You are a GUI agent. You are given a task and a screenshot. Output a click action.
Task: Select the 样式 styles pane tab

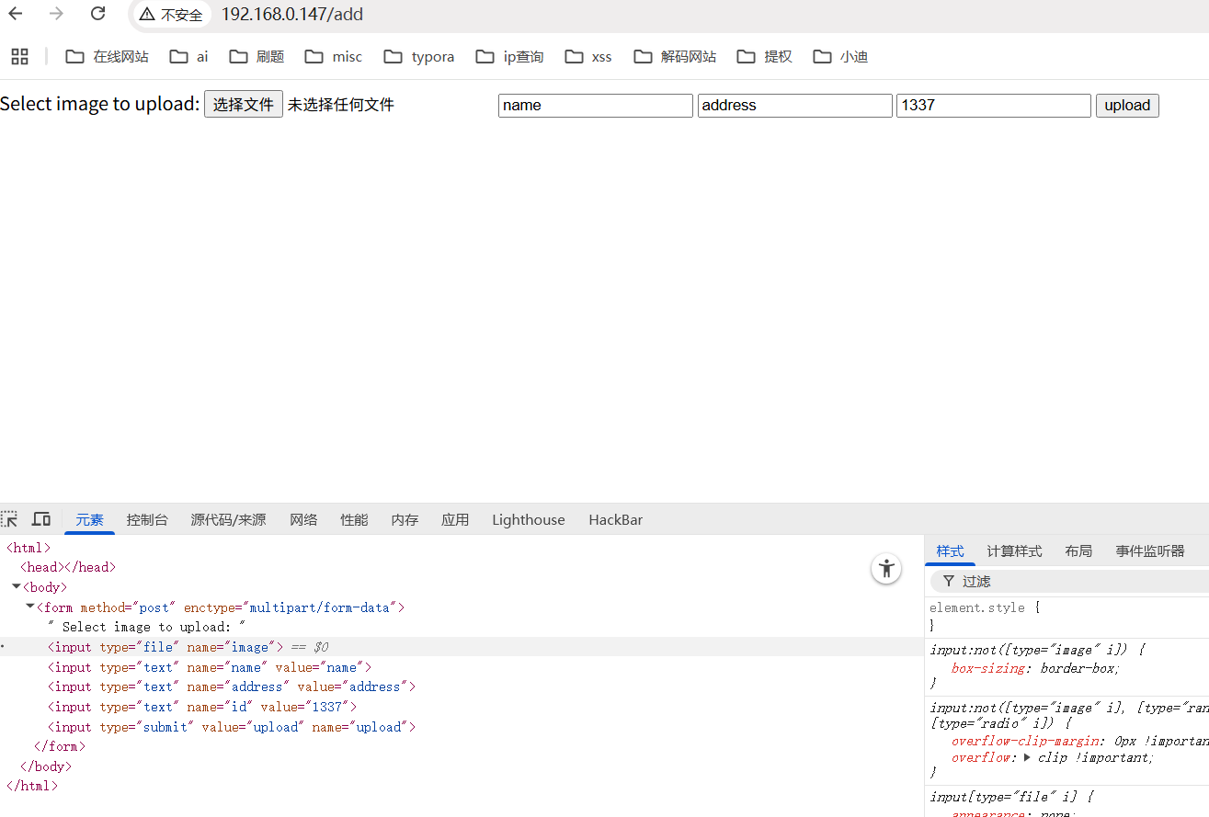click(950, 551)
